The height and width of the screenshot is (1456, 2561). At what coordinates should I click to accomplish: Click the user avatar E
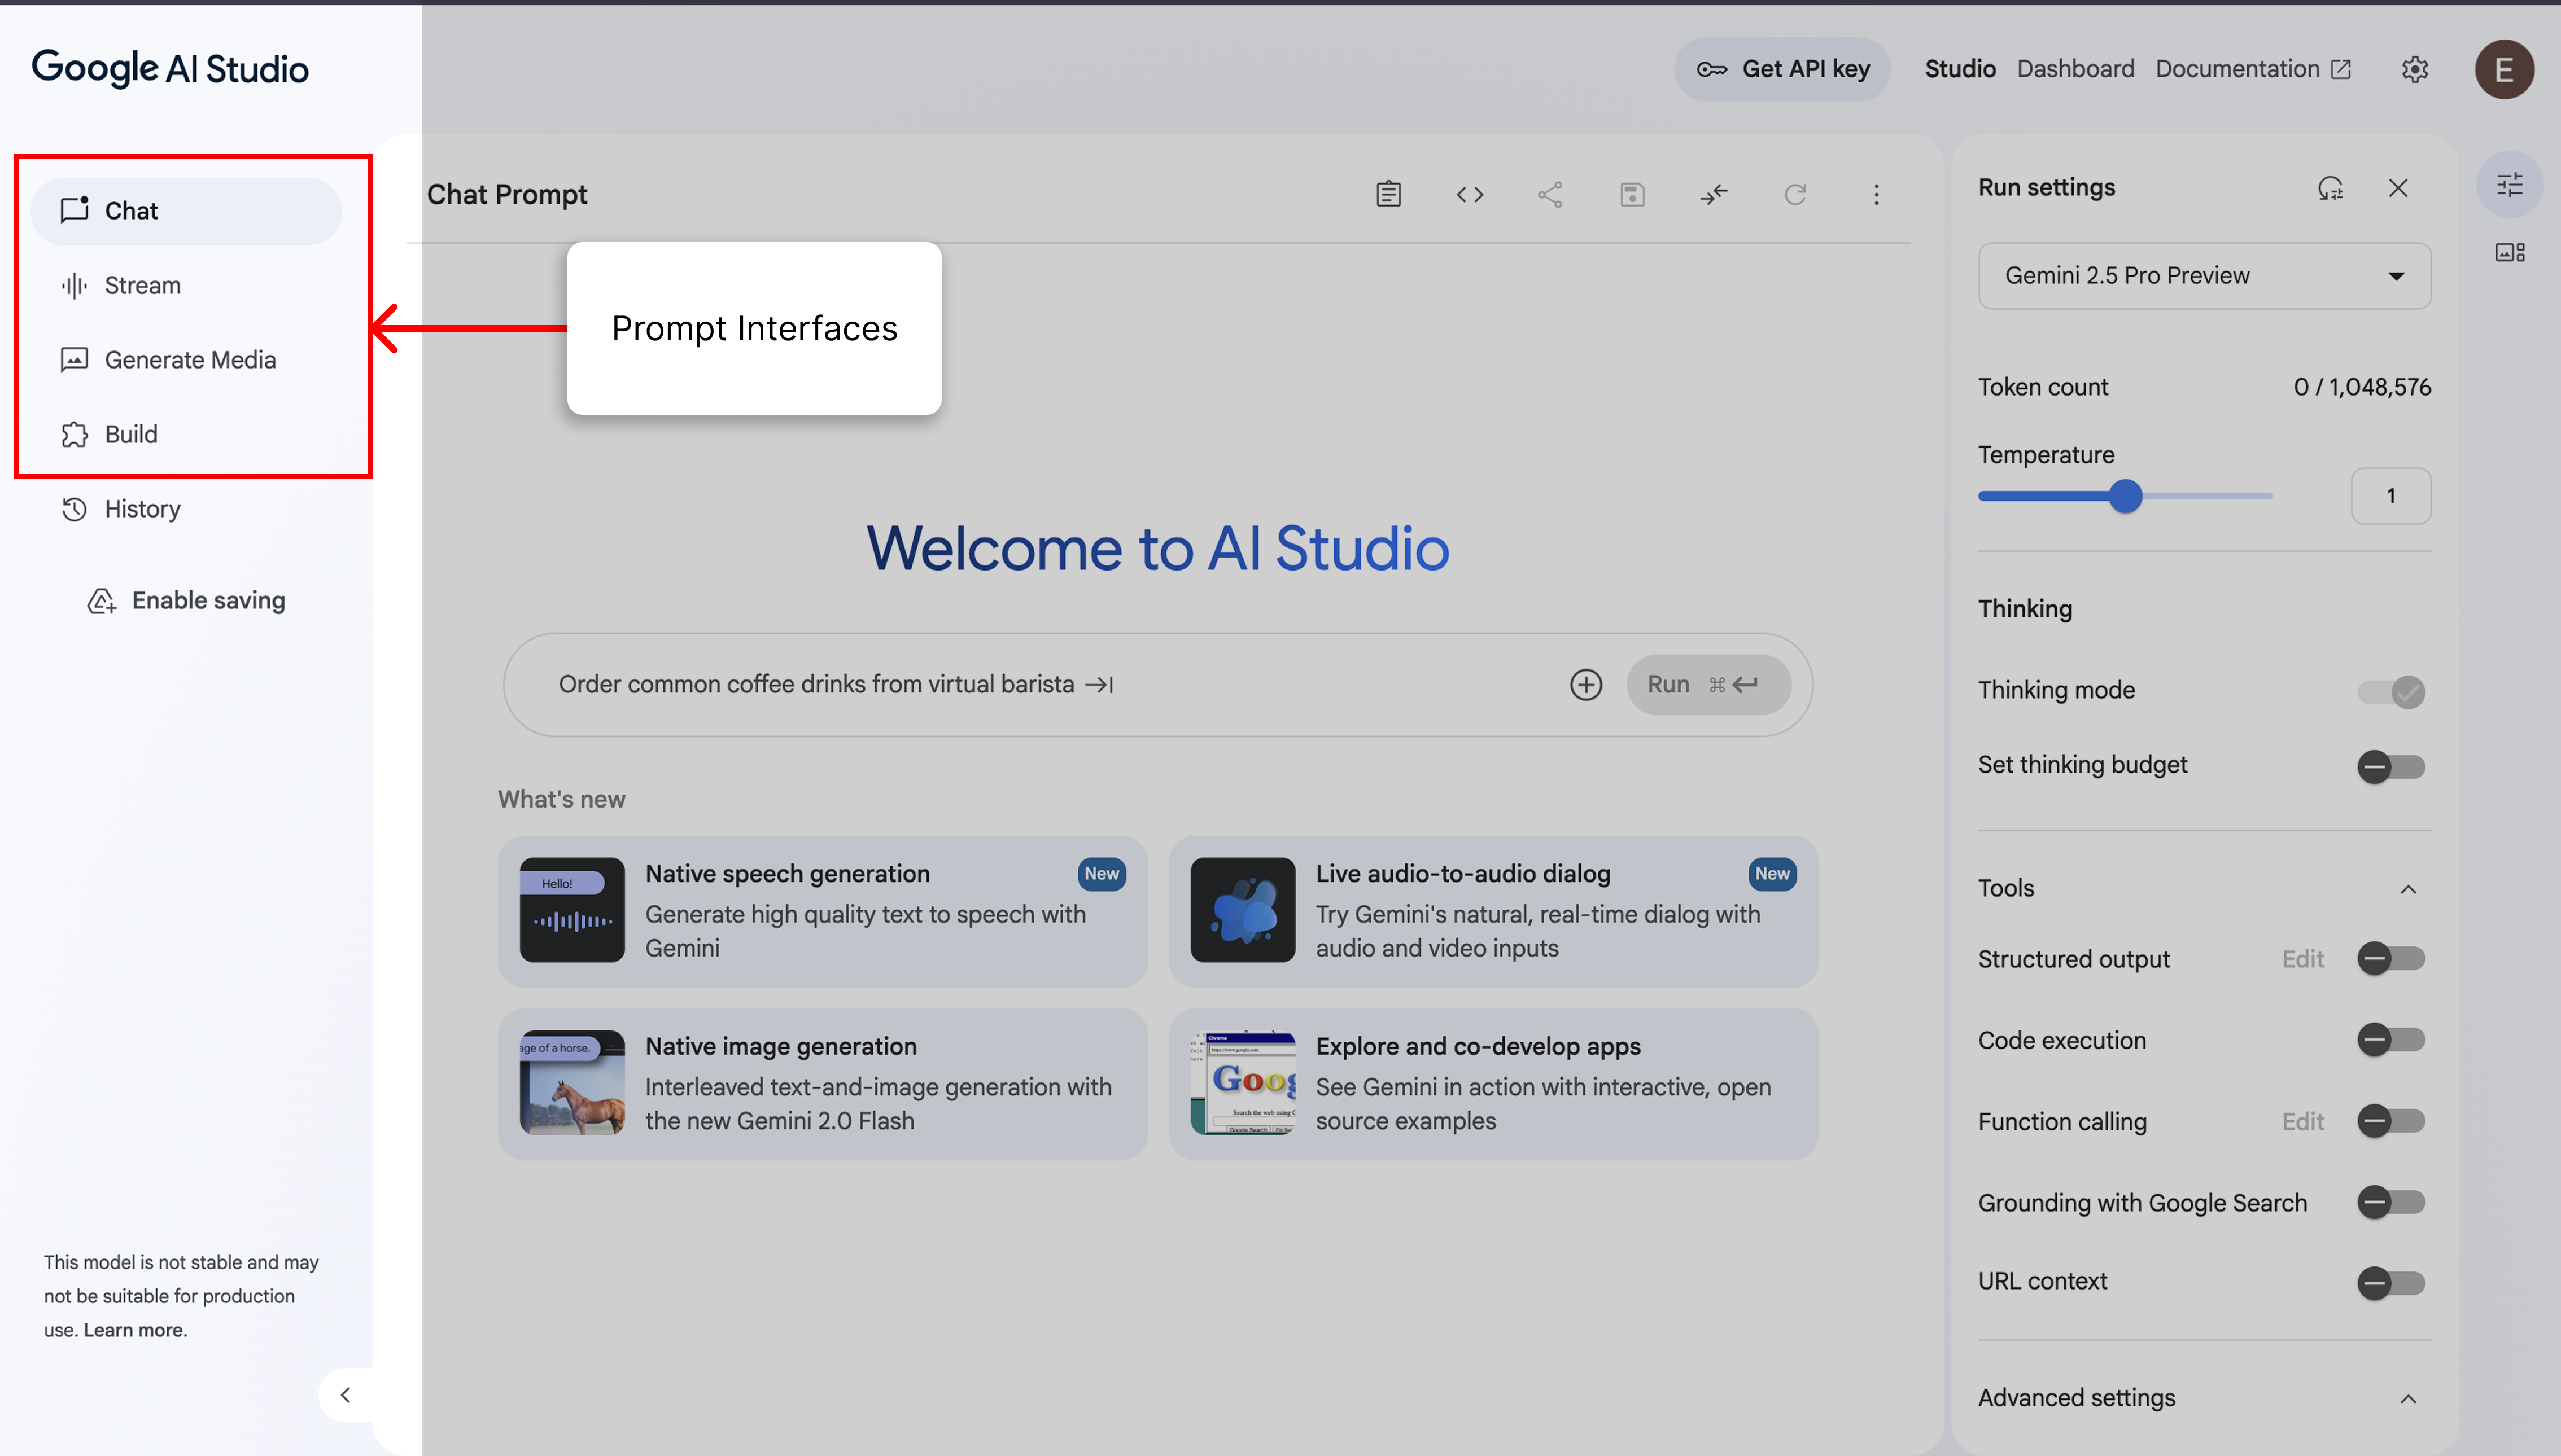pos(2504,69)
